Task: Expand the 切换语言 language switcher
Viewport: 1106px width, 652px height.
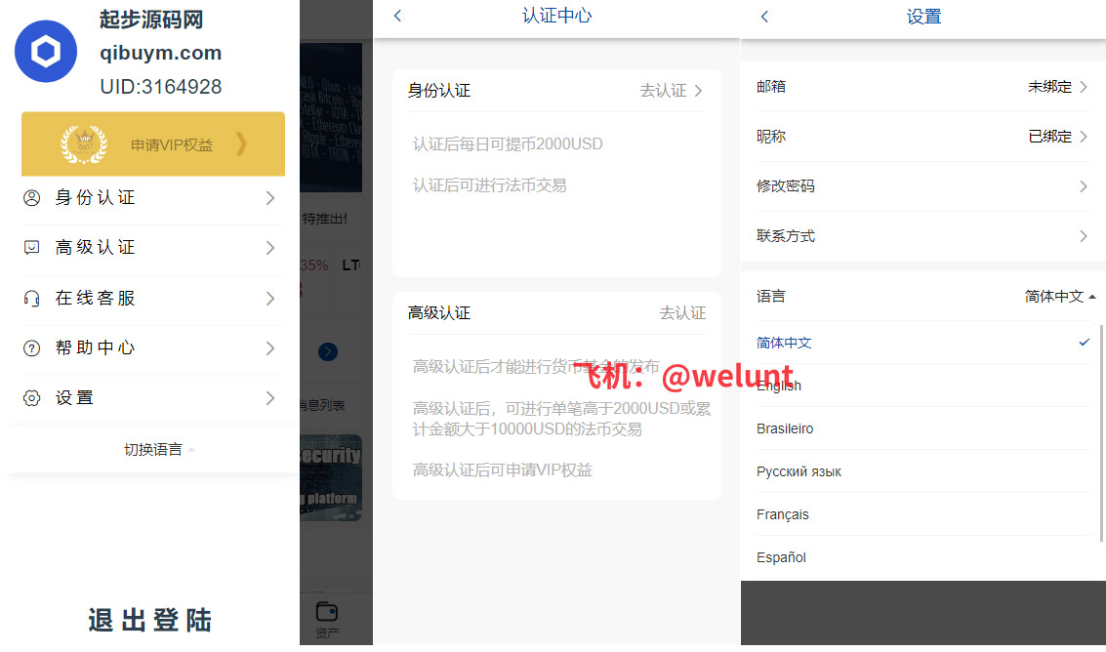Action: [159, 450]
